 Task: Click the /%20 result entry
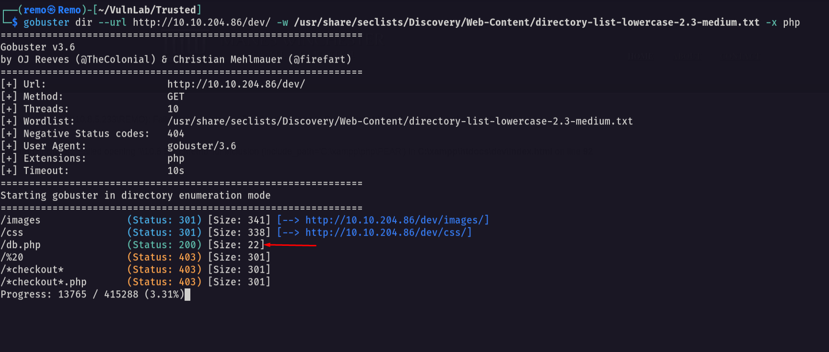point(12,257)
